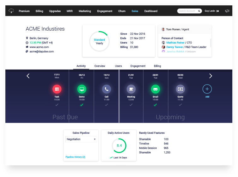Click the at-sign icon beside the email
Image resolution: width=238 pixels, height=177 pixels.
27,51
